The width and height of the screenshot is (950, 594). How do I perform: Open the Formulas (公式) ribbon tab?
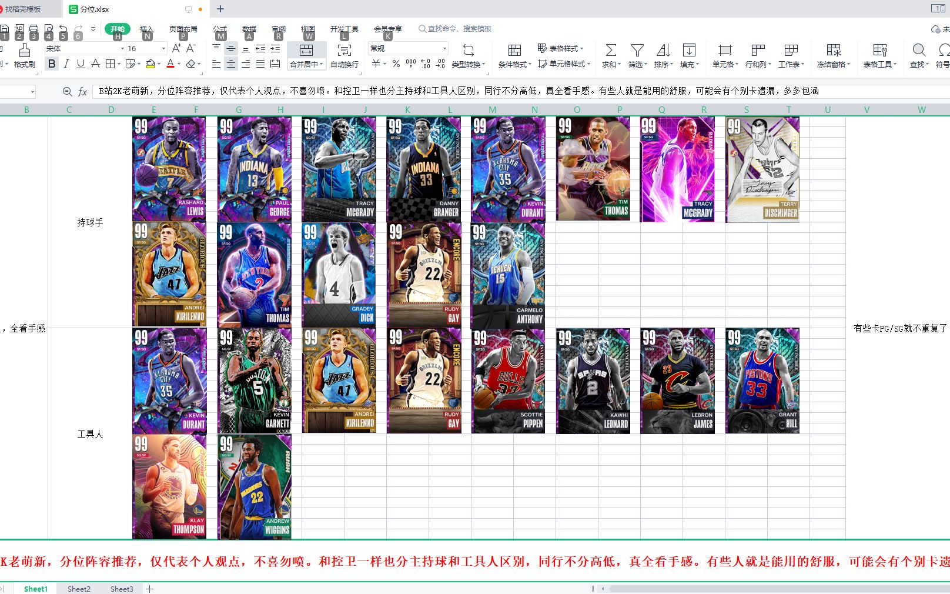[x=220, y=29]
